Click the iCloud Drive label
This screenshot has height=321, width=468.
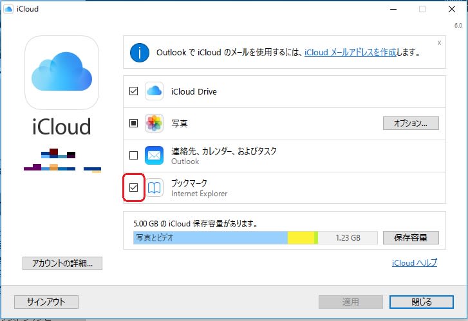pyautogui.click(x=194, y=91)
